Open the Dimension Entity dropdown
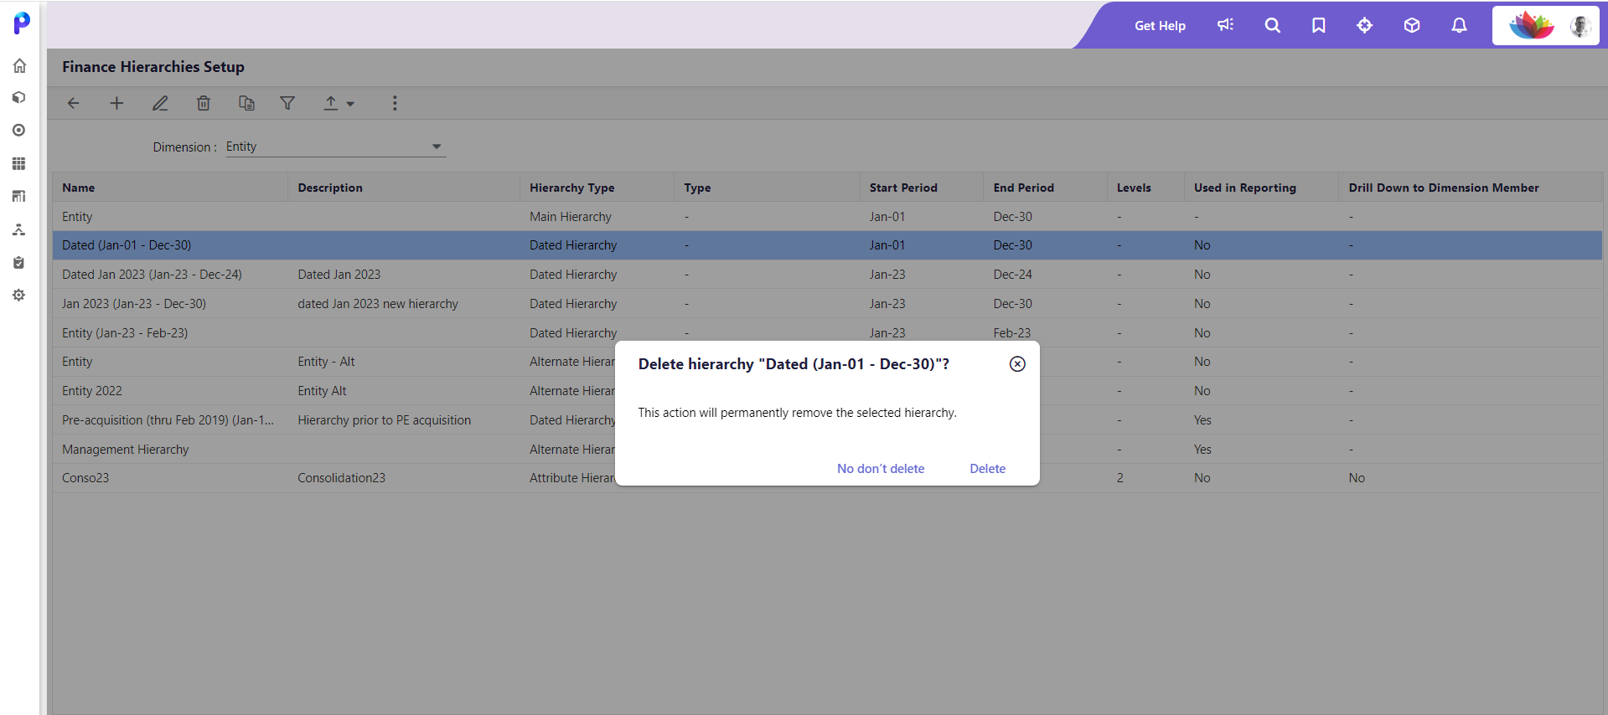 click(335, 147)
